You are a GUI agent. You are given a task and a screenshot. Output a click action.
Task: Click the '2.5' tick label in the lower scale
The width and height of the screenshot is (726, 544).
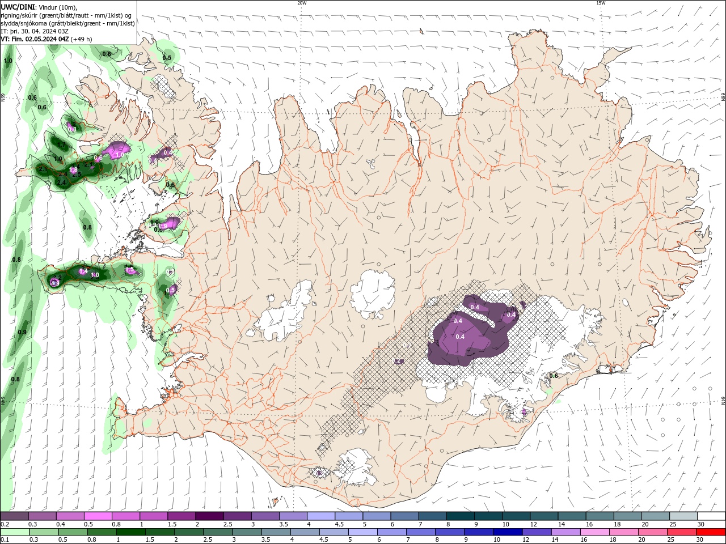pyautogui.click(x=207, y=540)
